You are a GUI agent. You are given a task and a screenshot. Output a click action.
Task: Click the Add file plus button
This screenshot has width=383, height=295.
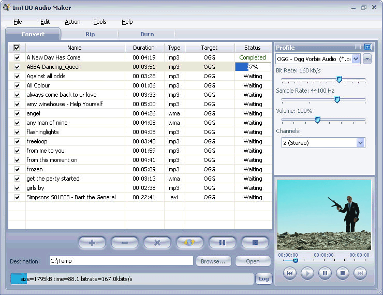click(92, 243)
